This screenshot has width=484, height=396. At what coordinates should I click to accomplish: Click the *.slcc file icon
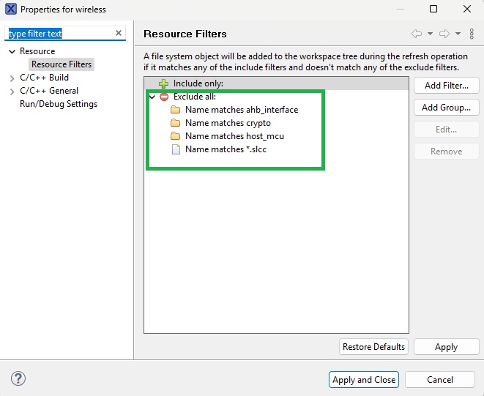(x=175, y=149)
